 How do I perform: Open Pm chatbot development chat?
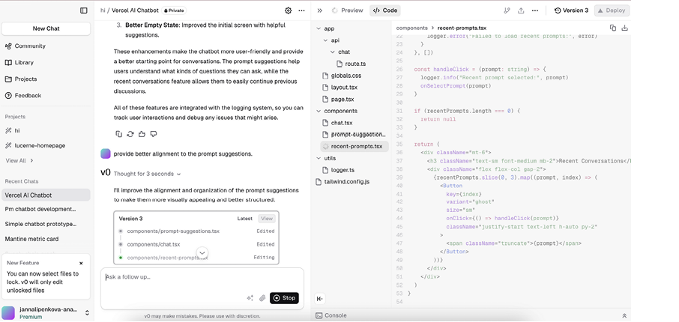pos(40,209)
